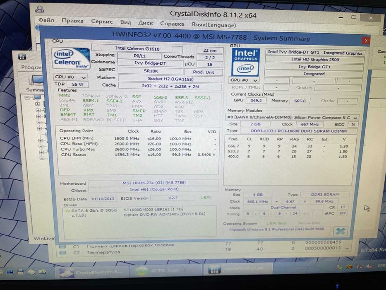Click the Intel Celeron G1610 name field
Screen dimensions: 386x290
coord(137,48)
